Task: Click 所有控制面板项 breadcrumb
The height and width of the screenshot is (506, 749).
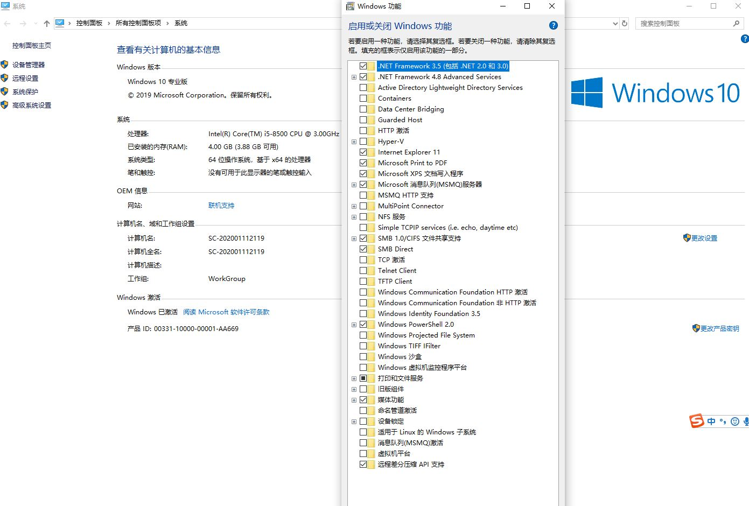Action: coord(138,23)
